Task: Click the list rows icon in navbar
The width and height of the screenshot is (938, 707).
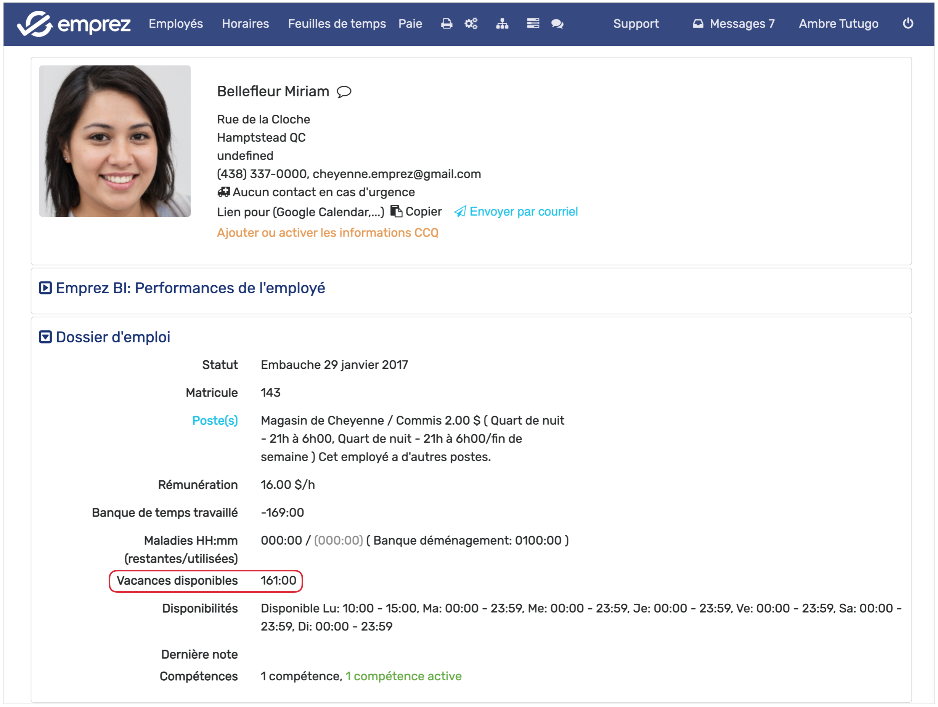Action: click(533, 23)
